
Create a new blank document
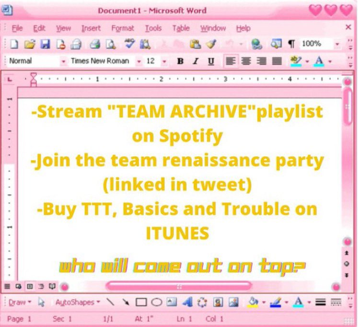(x=14, y=44)
